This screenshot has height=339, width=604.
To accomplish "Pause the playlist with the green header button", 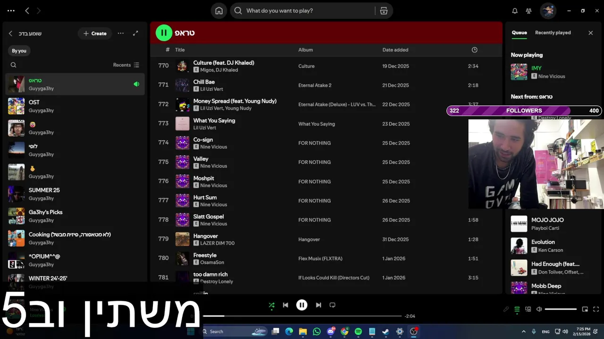I will coord(164,32).
